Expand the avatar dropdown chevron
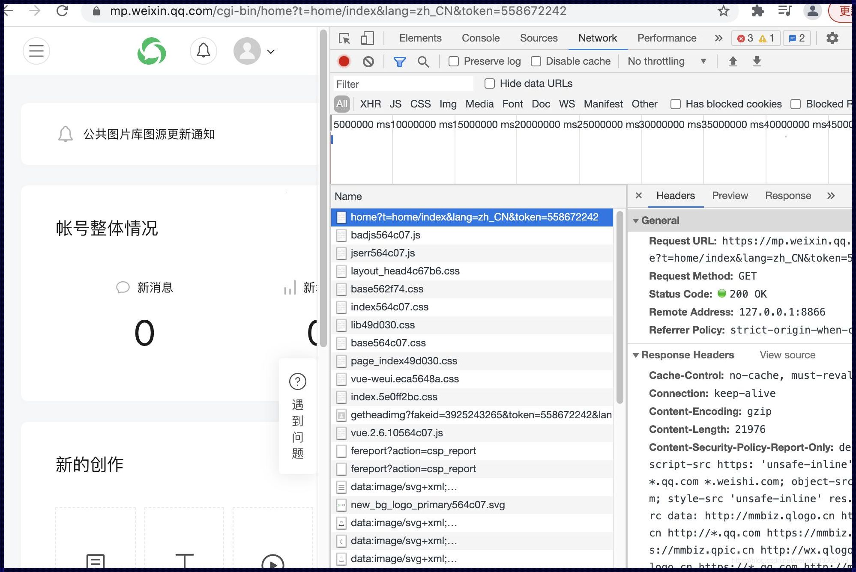 271,51
